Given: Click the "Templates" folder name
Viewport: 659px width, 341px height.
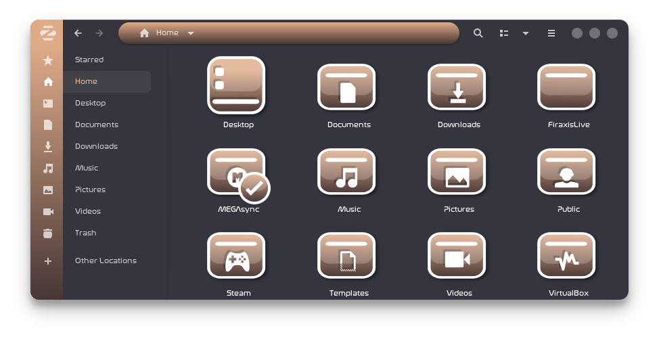Looking at the screenshot, I should pyautogui.click(x=349, y=293).
